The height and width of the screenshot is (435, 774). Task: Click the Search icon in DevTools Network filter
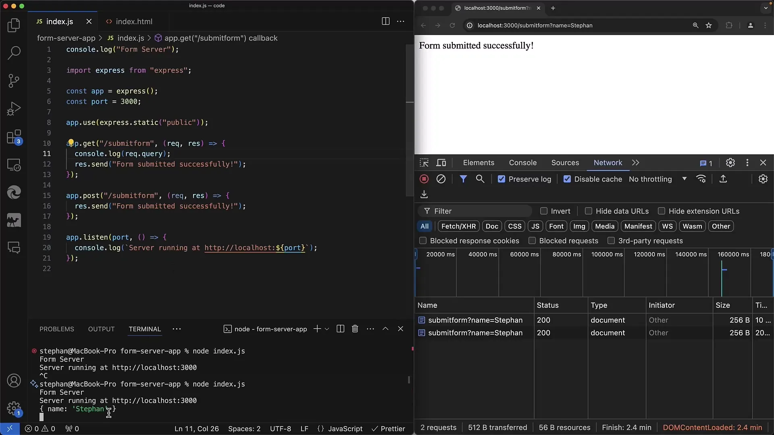click(x=480, y=179)
